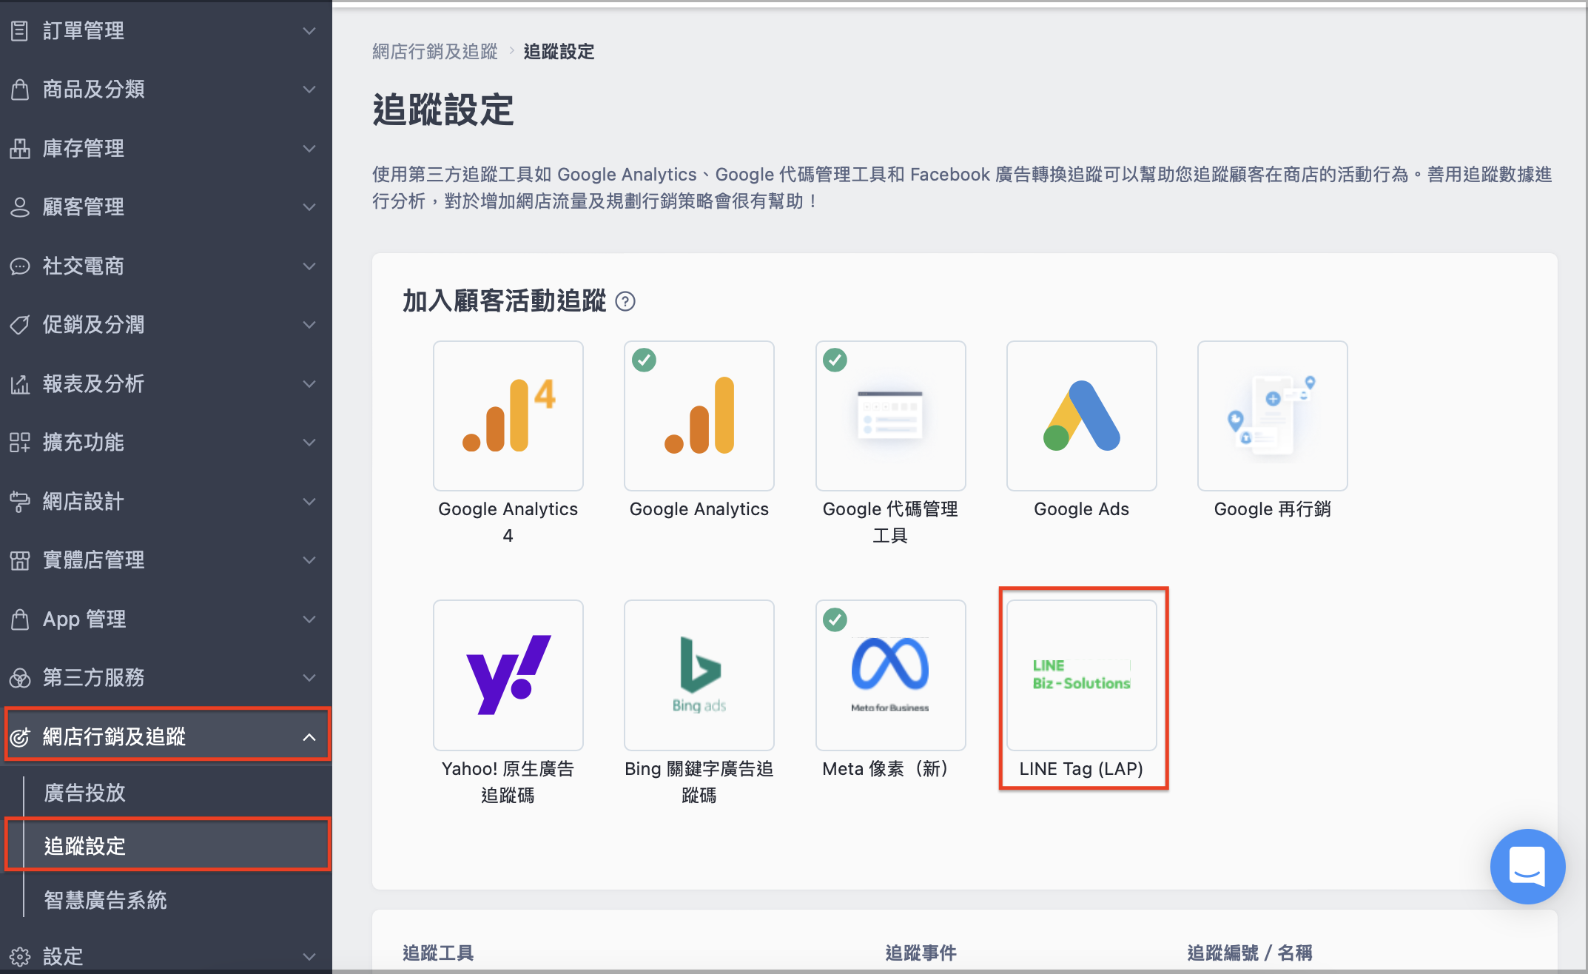
Task: Click the Meta 像素（新）label text
Action: tap(886, 769)
